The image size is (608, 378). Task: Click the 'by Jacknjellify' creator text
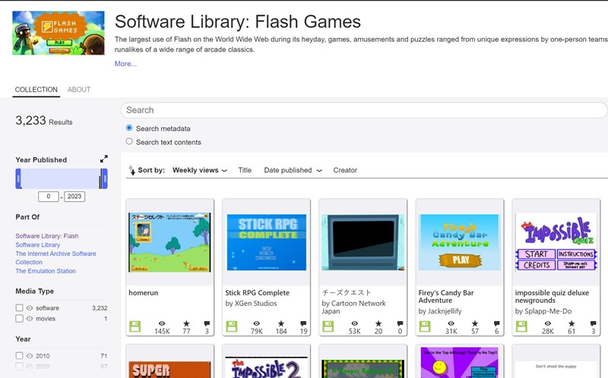click(440, 311)
